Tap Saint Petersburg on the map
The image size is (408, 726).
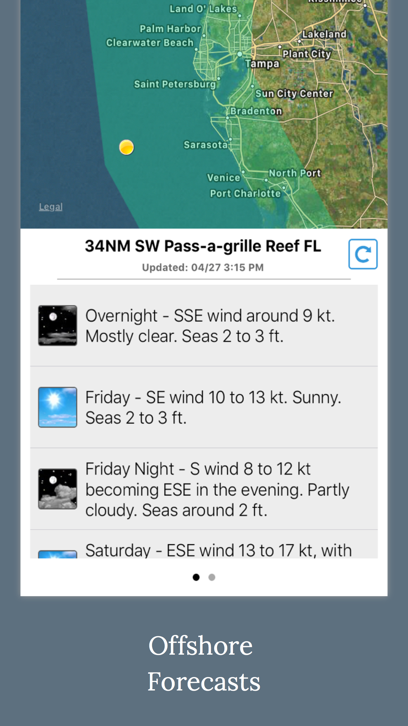175,84
